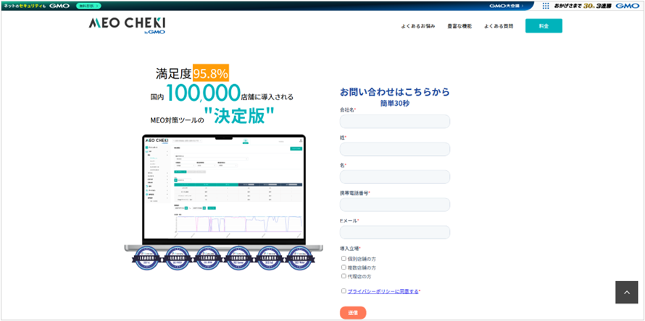Check the 代理店の方 checkbox
The image size is (645, 321).
(344, 276)
